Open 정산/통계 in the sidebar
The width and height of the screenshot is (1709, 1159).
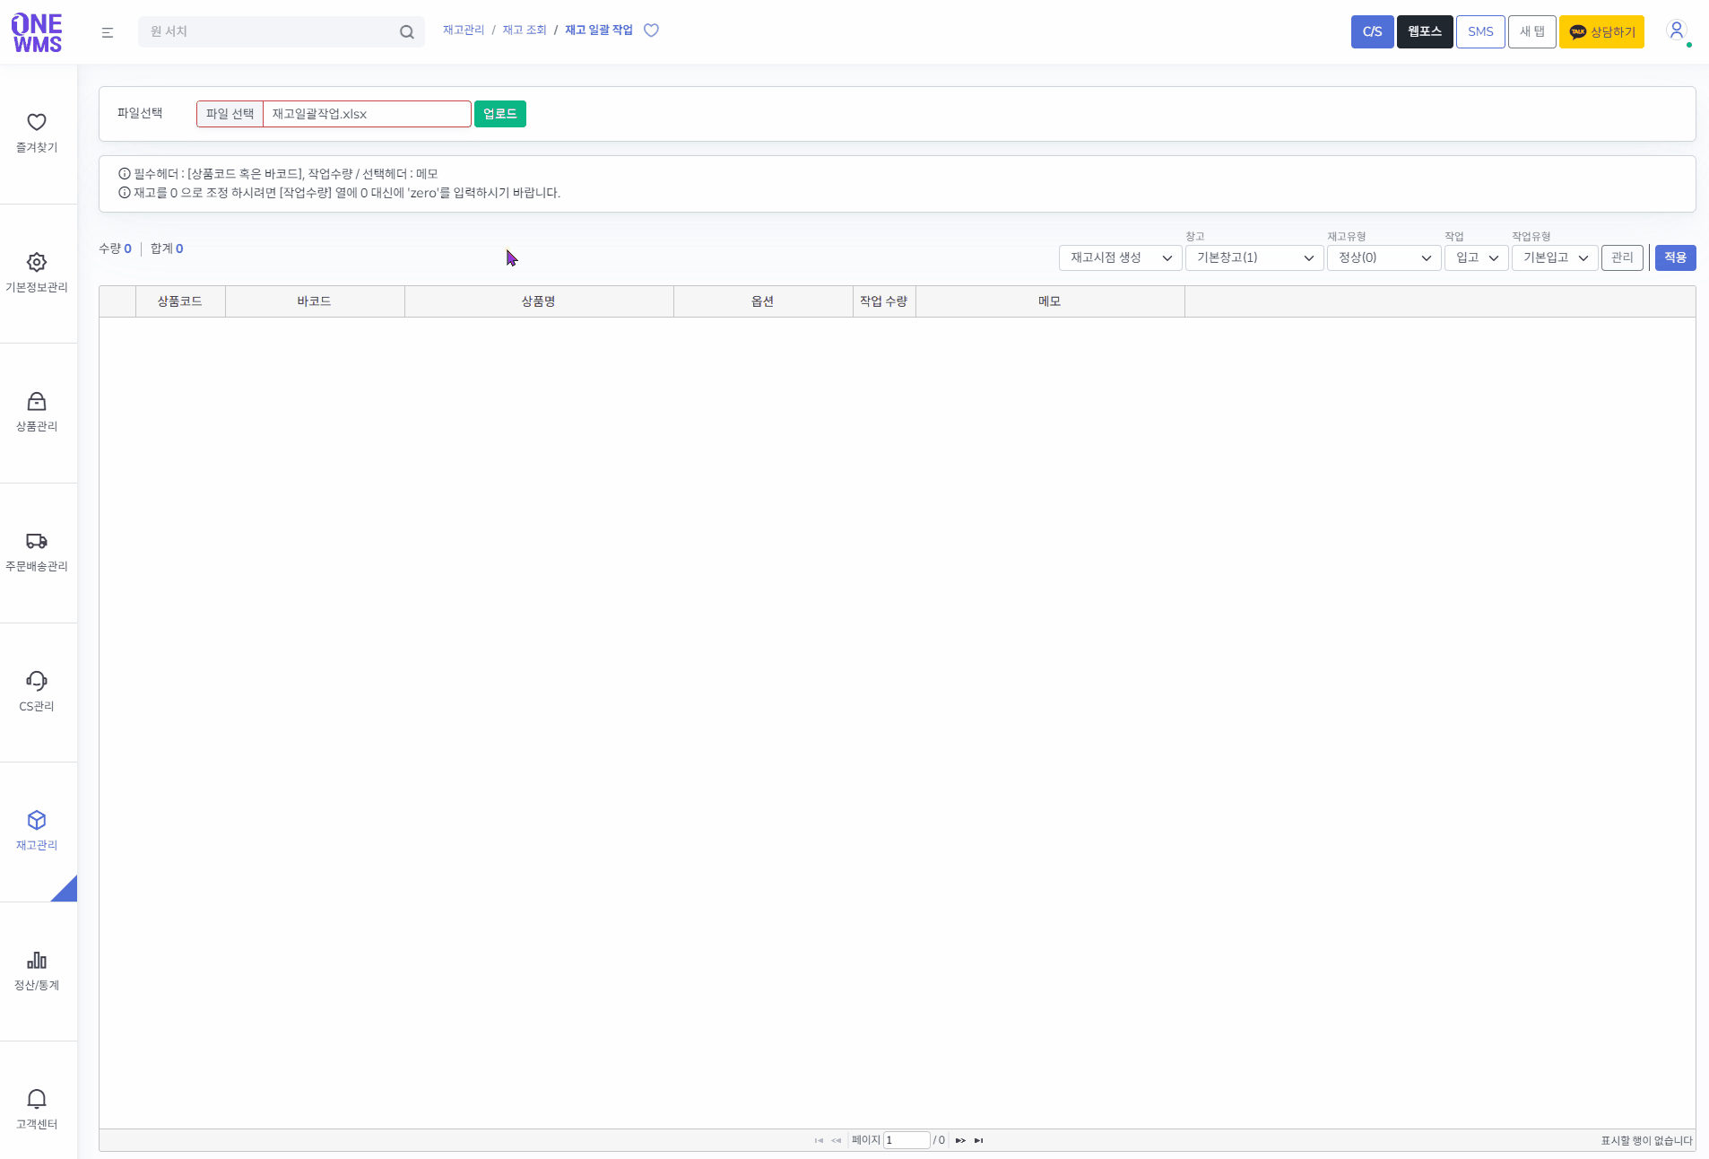pos(37,971)
